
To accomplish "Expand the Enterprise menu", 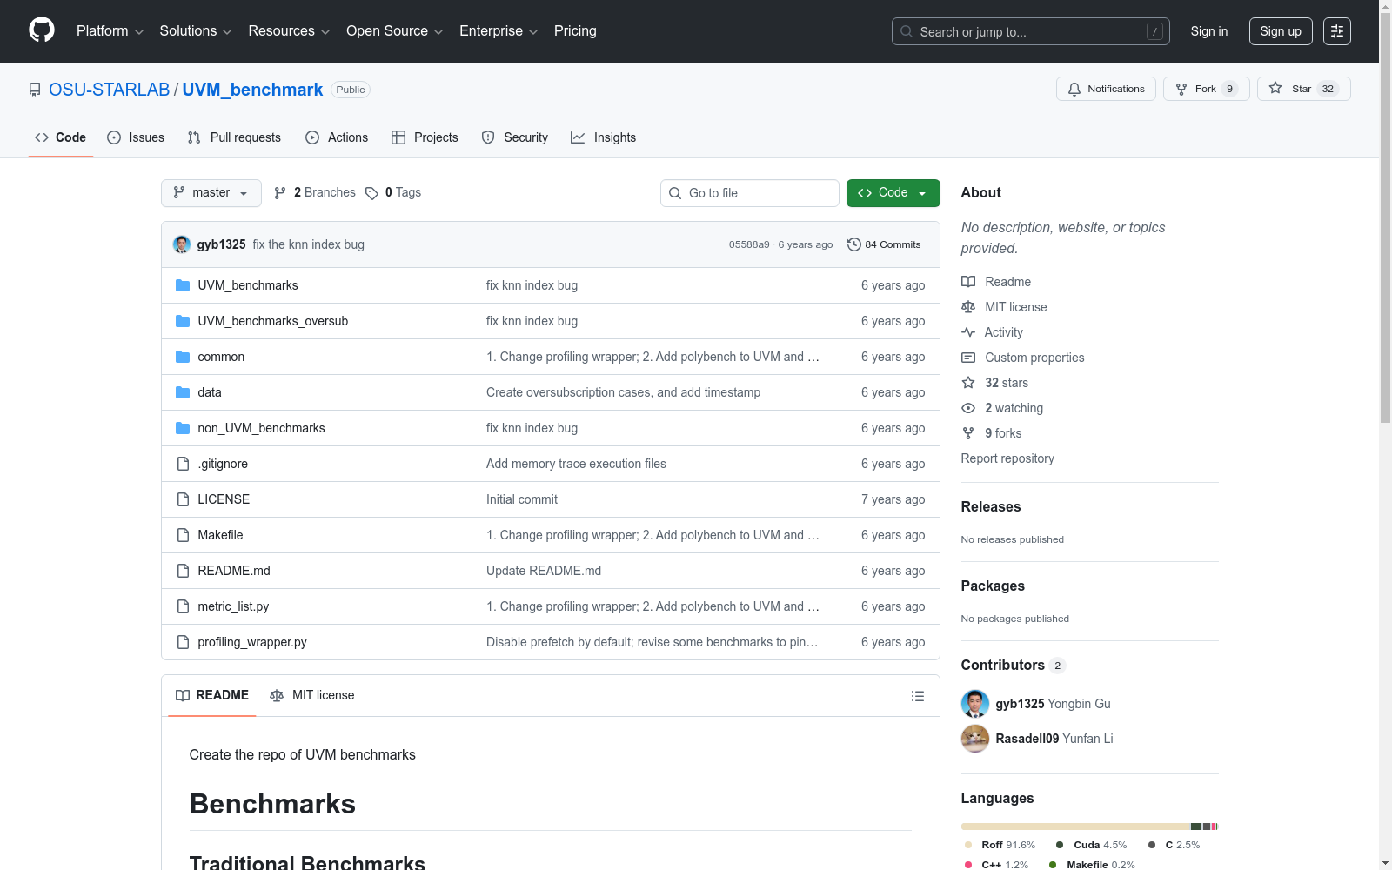I will (499, 31).
